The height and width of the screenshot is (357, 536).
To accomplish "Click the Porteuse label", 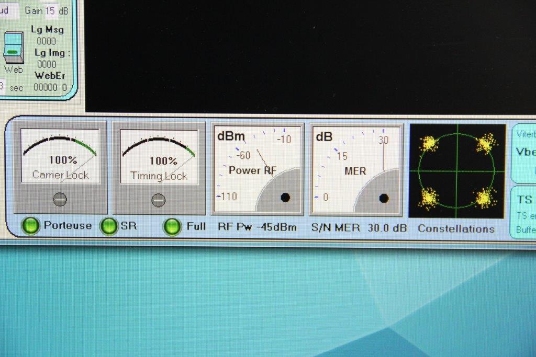I will pos(68,225).
